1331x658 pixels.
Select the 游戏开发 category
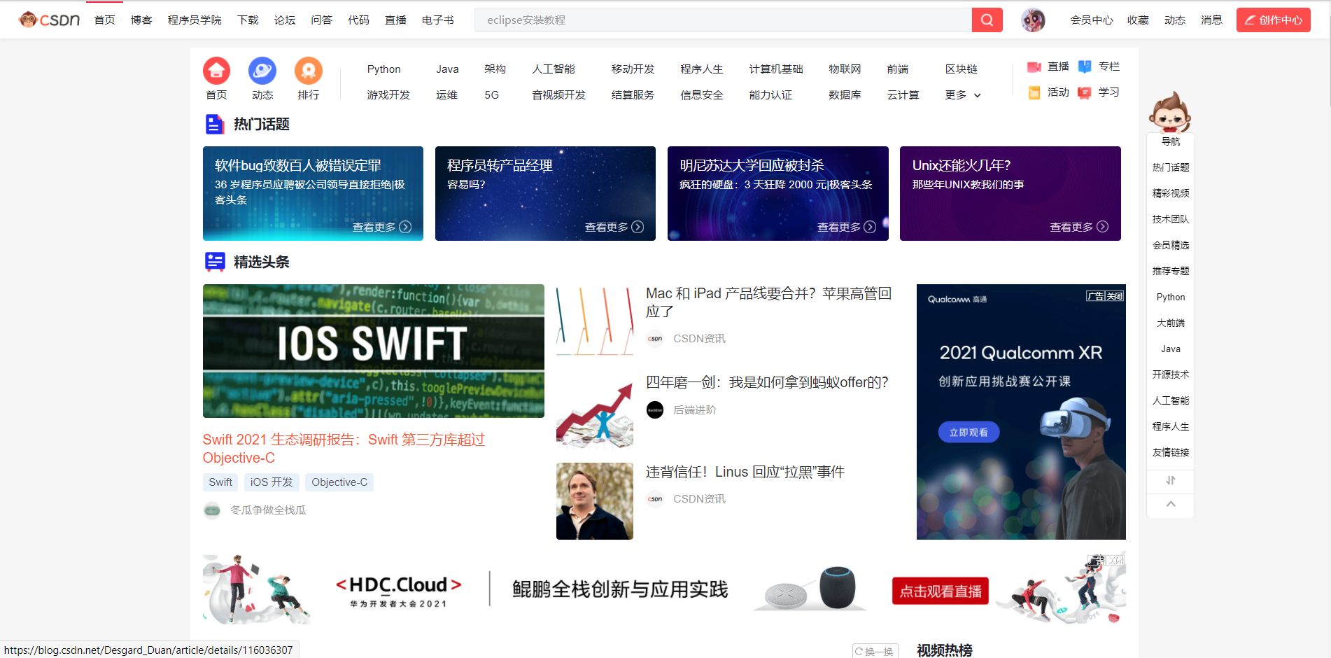point(388,95)
